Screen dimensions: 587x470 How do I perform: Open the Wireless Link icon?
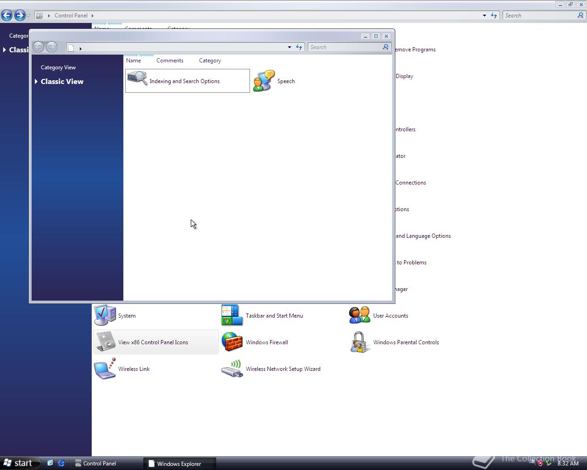105,369
